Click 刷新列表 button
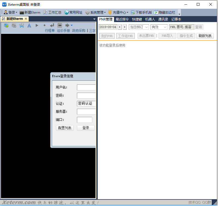Image resolution: width=218 pixels, height=206 pixels. click(x=205, y=36)
